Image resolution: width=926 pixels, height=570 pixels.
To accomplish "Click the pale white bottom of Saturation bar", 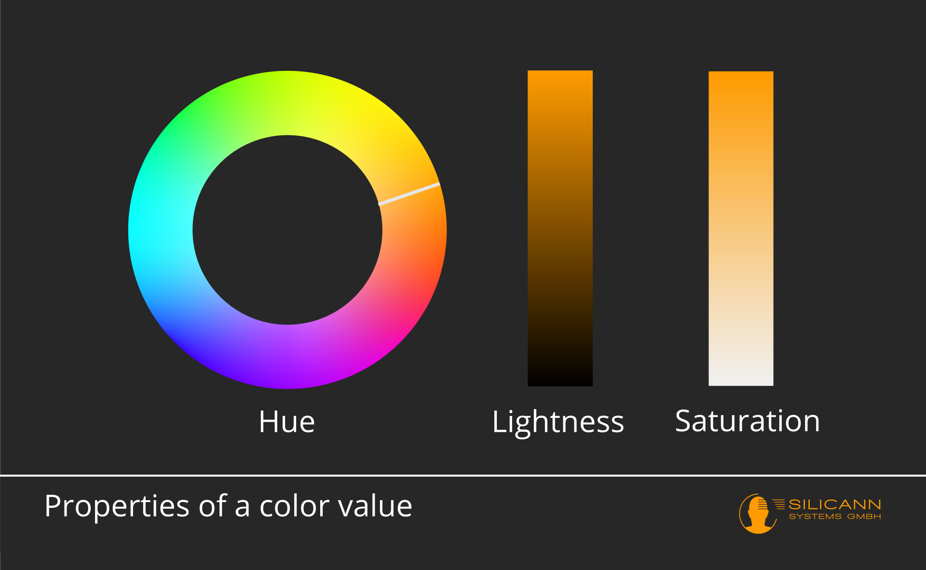I will click(x=741, y=373).
